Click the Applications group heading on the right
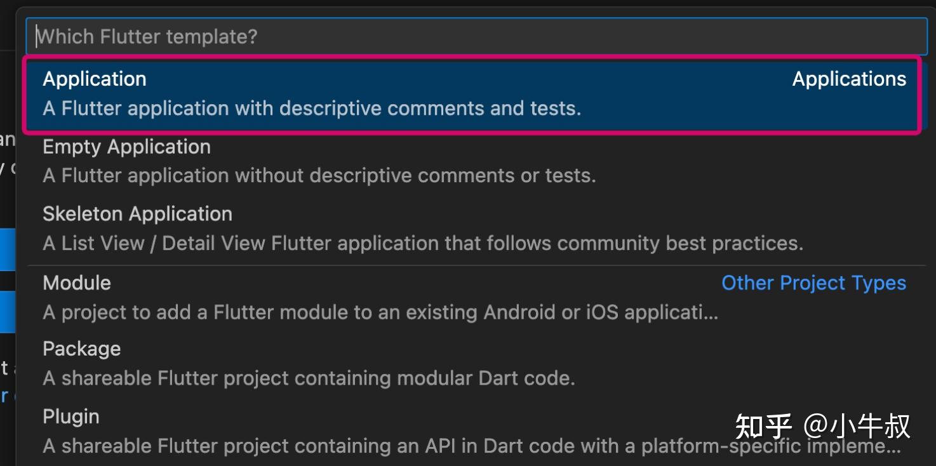 tap(848, 78)
